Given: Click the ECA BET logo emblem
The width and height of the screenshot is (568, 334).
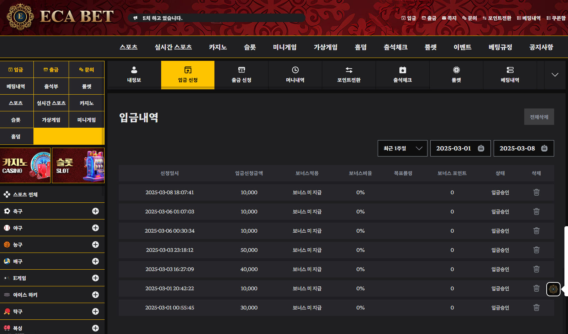Looking at the screenshot, I should (20, 16).
